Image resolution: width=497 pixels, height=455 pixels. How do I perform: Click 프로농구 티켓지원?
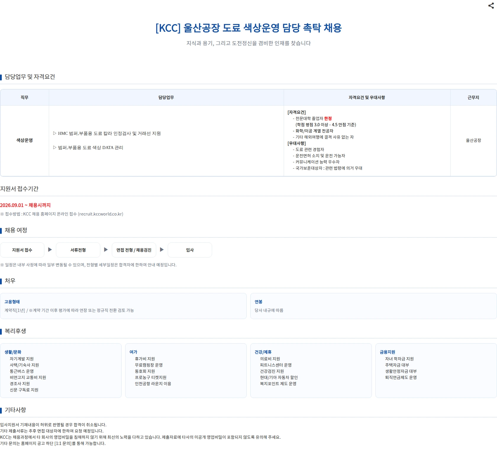point(151,378)
